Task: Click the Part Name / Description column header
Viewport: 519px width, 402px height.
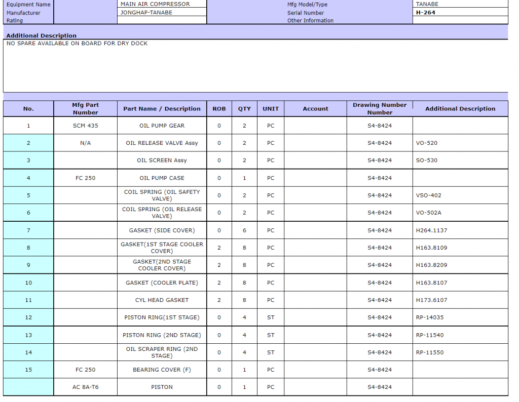Action: click(x=162, y=109)
